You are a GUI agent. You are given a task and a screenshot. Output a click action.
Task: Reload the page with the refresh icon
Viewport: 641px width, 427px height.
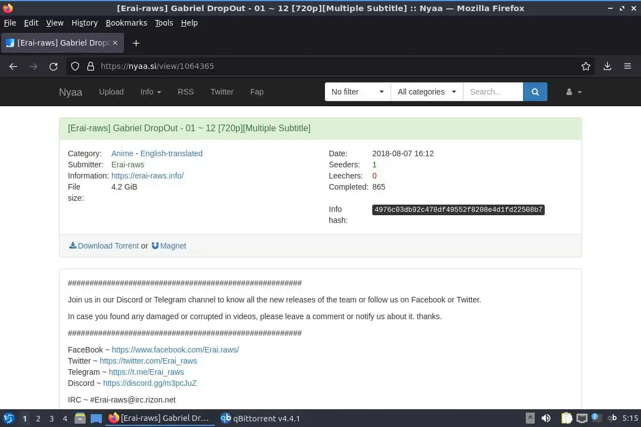[53, 66]
